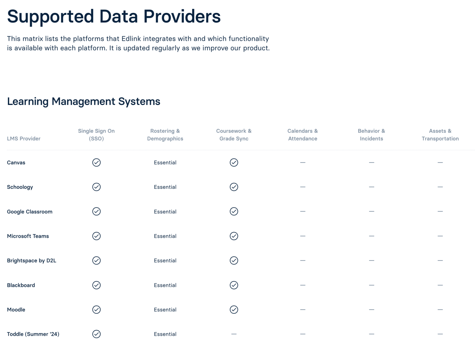Click the Moodle SSO checkmark icon
Image resolution: width=475 pixels, height=357 pixels.
point(97,310)
